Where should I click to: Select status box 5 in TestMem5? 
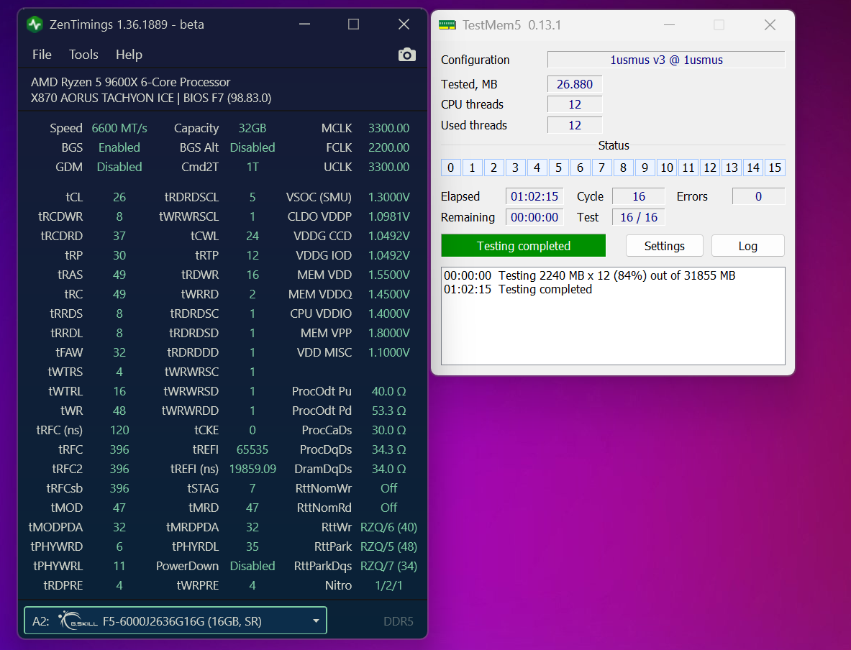pos(558,168)
